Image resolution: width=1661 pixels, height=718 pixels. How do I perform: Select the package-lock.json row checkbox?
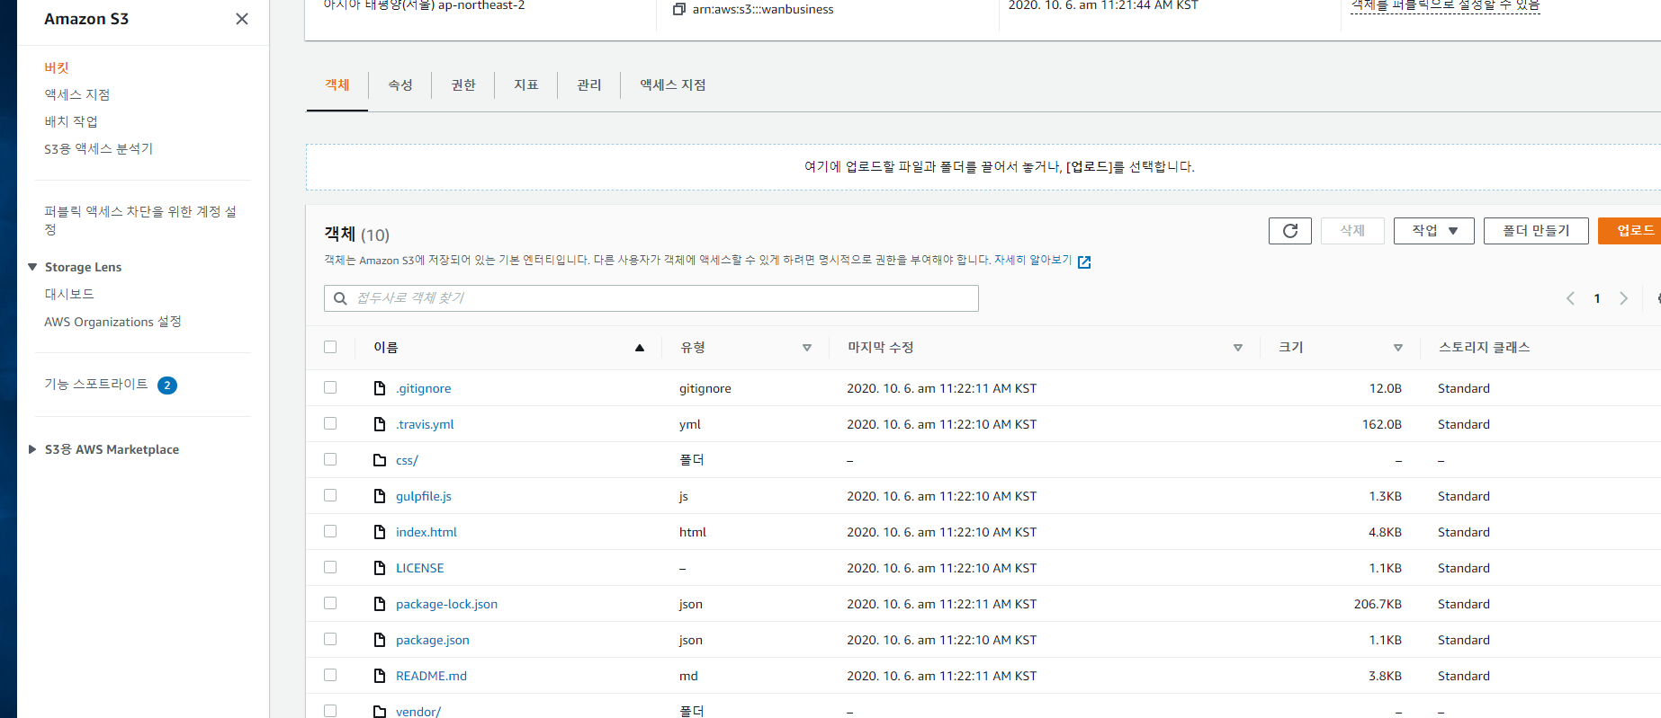(x=330, y=603)
